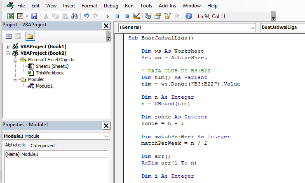
Task: Open the Debug menu
Action: 111,6
